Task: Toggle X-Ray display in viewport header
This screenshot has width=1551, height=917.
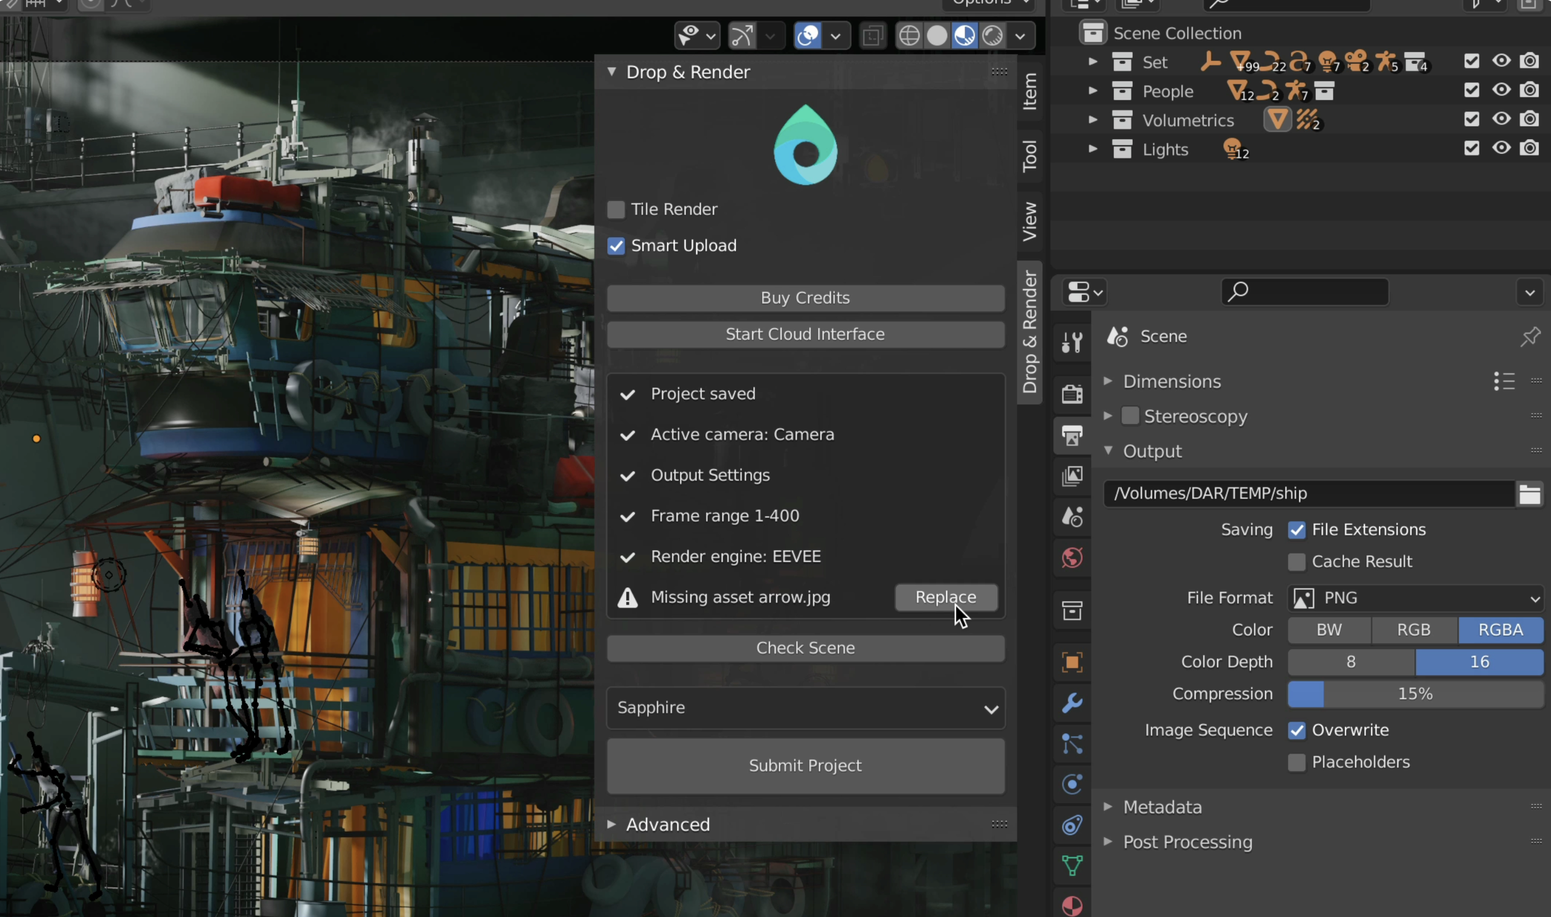Action: click(x=873, y=35)
